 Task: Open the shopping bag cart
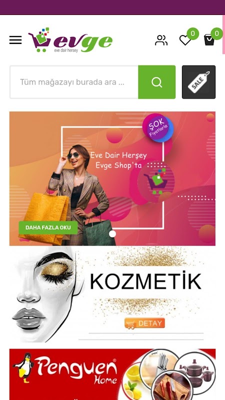[x=209, y=40]
